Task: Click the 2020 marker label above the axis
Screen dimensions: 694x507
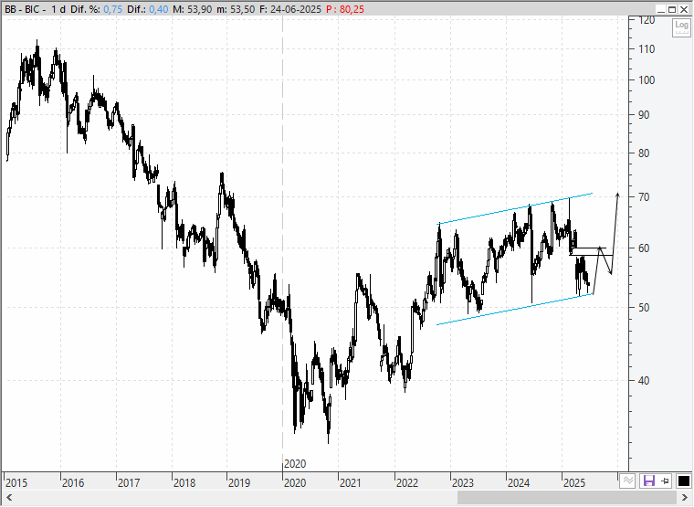Action: point(295,463)
